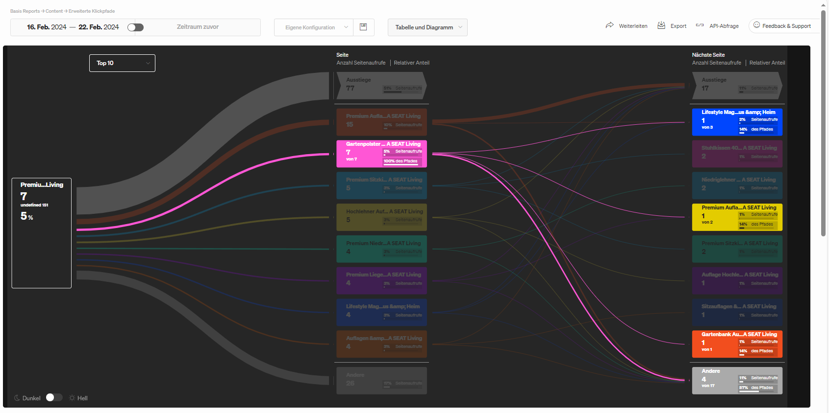Click the vertical page scrollbar
The height and width of the screenshot is (413, 829).
point(824,122)
